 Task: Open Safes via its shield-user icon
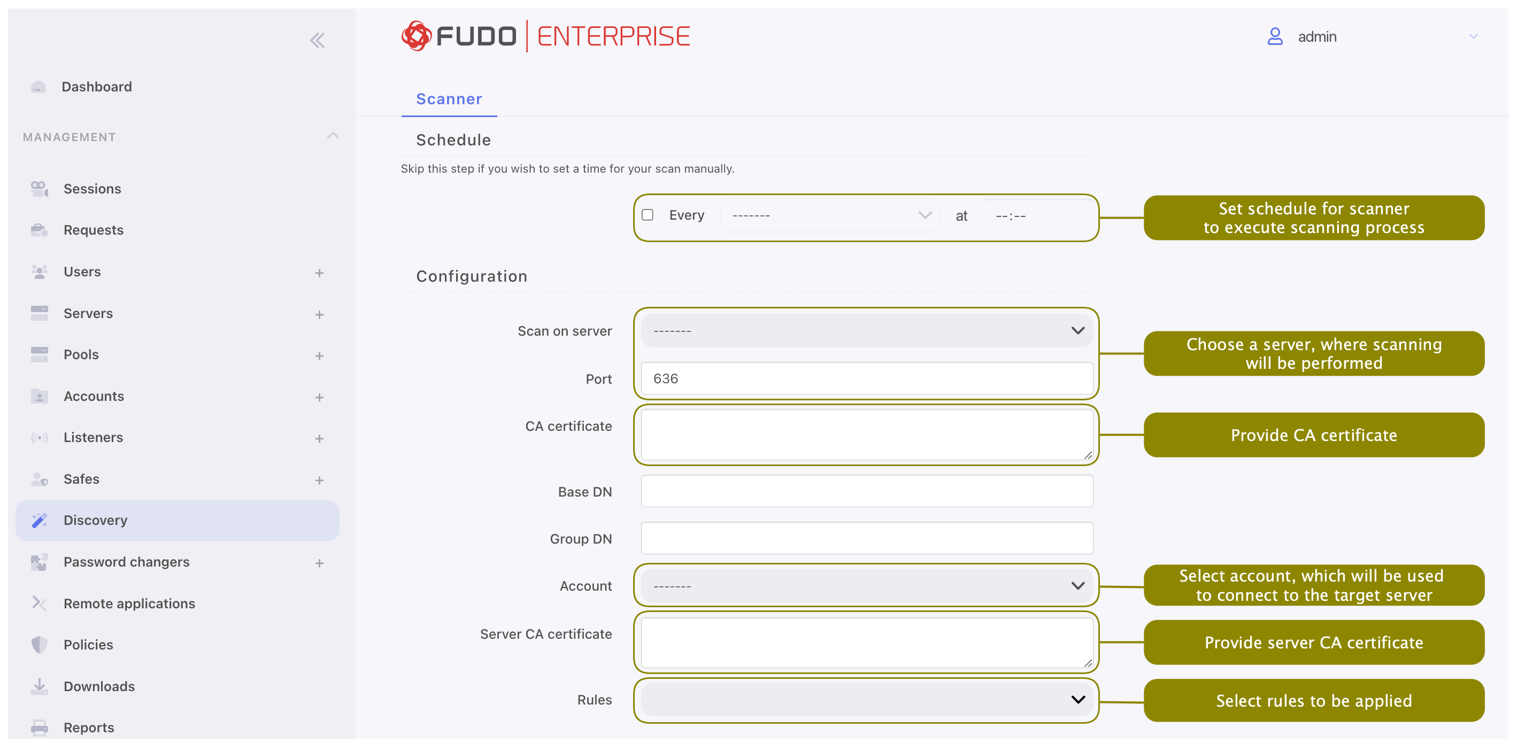pos(40,479)
